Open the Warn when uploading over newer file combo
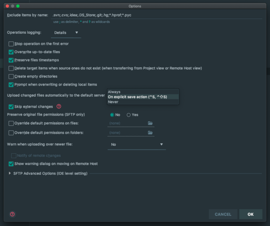Image resolution: width=270 pixels, height=226 pixels. pos(137,144)
